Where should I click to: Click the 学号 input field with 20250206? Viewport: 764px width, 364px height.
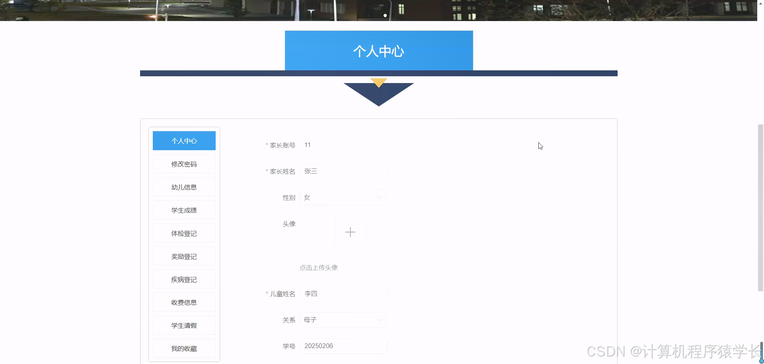pyautogui.click(x=343, y=346)
